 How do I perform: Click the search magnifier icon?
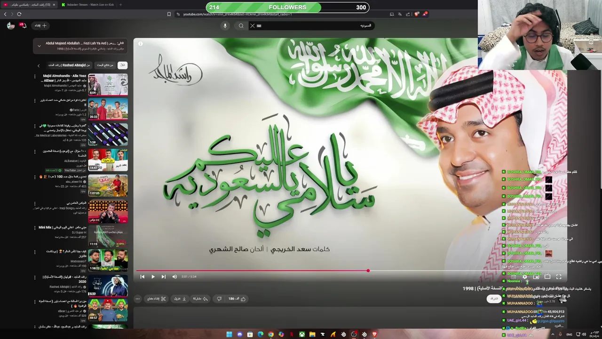pyautogui.click(x=241, y=25)
